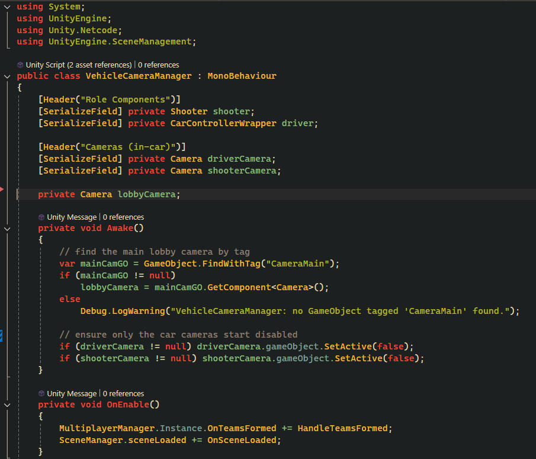Click the LogWarning method call
The height and width of the screenshot is (459, 536).
[139, 311]
